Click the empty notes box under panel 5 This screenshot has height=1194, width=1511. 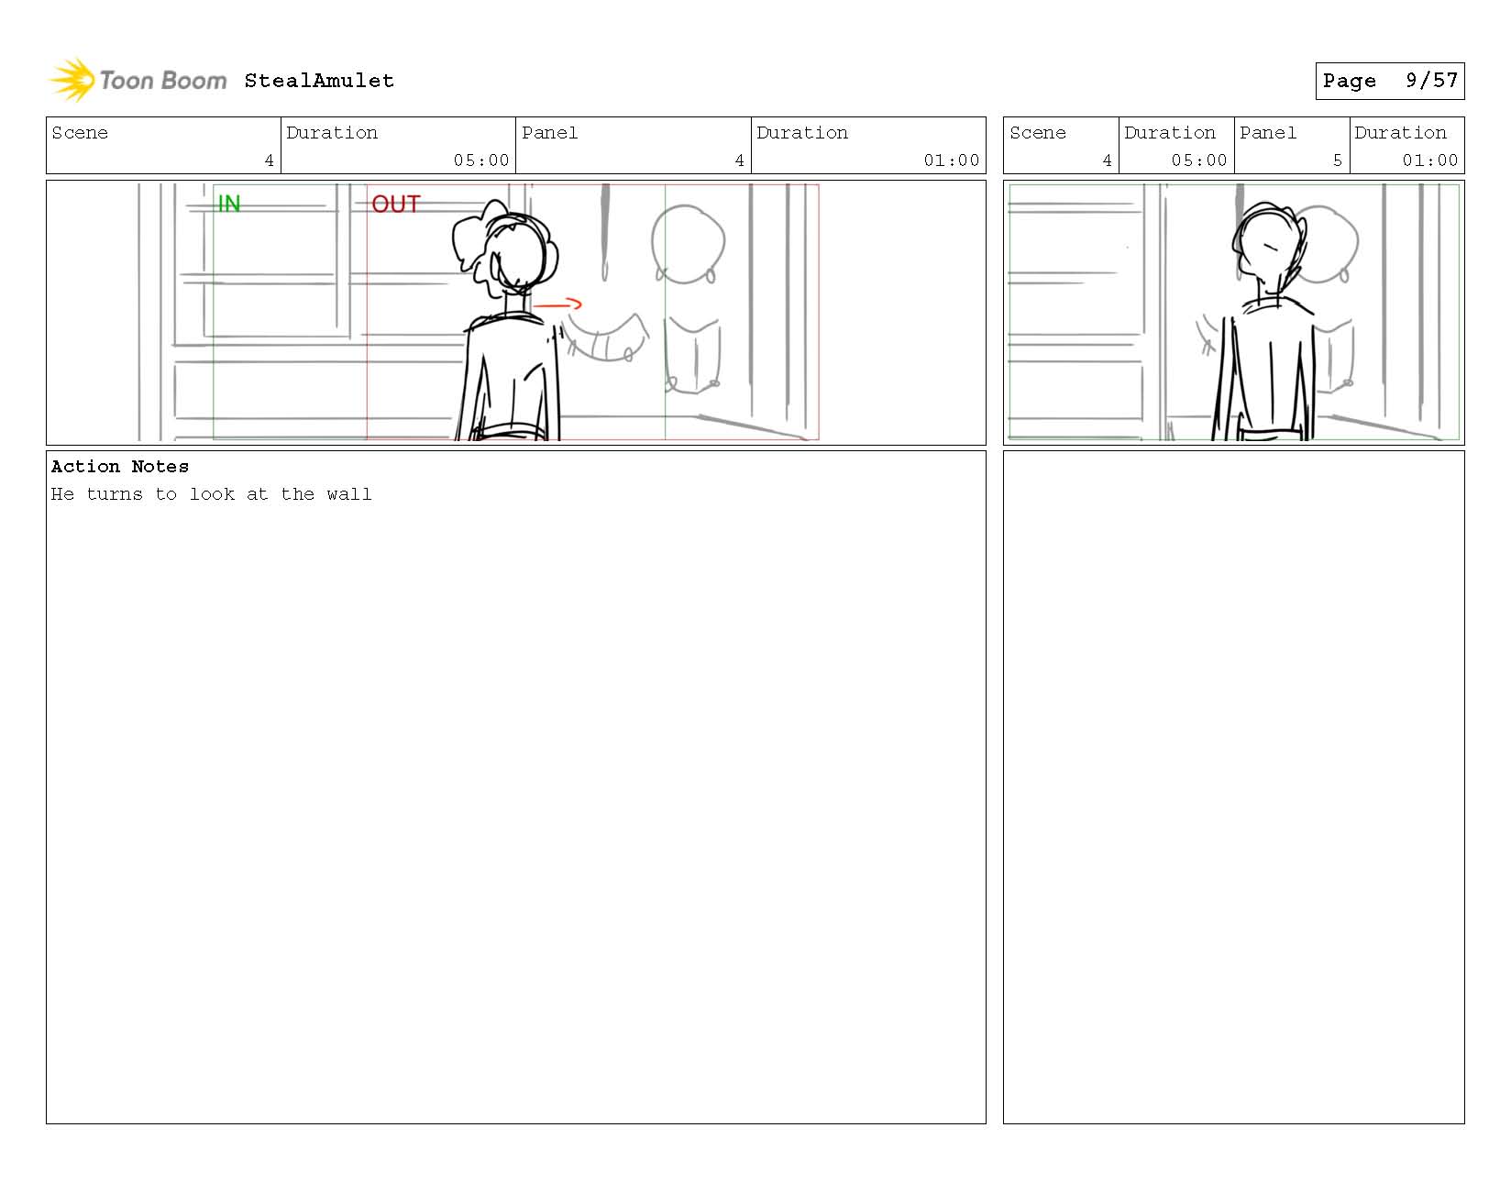pos(1233,787)
